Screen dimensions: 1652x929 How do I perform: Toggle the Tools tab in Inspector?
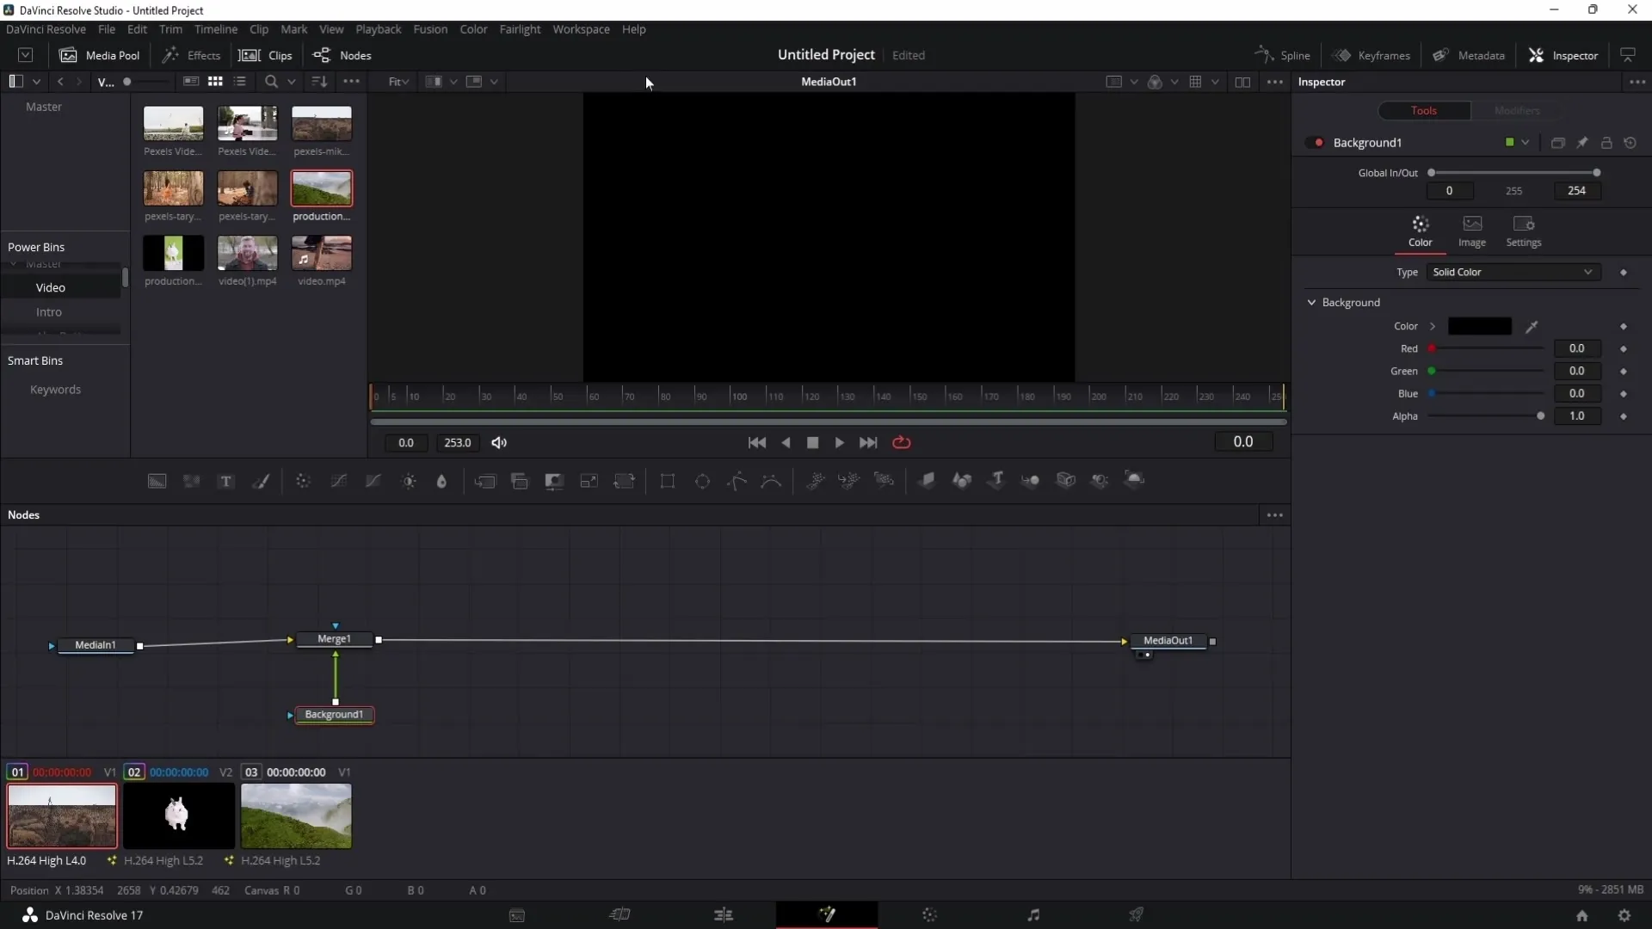coord(1424,110)
